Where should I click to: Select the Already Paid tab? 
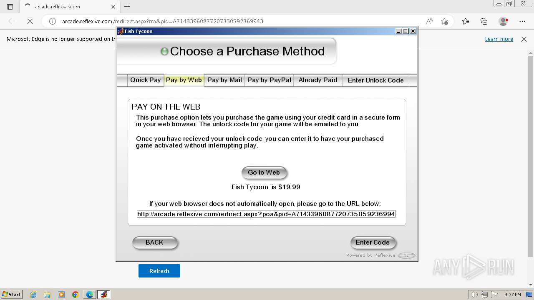(318, 80)
